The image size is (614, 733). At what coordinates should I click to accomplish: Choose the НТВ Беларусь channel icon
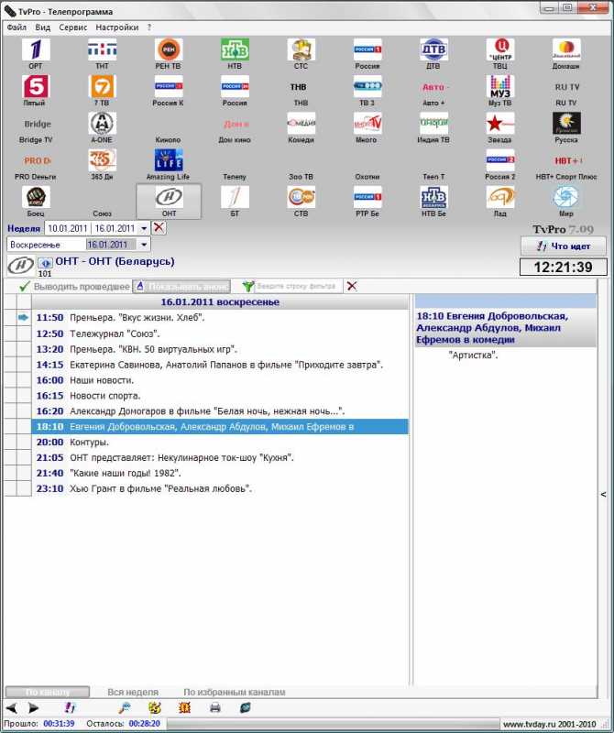pyautogui.click(x=433, y=197)
